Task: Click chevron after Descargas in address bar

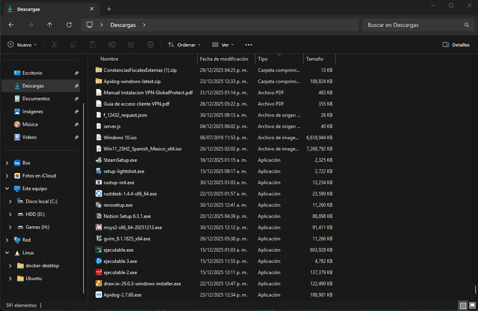Action: click(144, 25)
